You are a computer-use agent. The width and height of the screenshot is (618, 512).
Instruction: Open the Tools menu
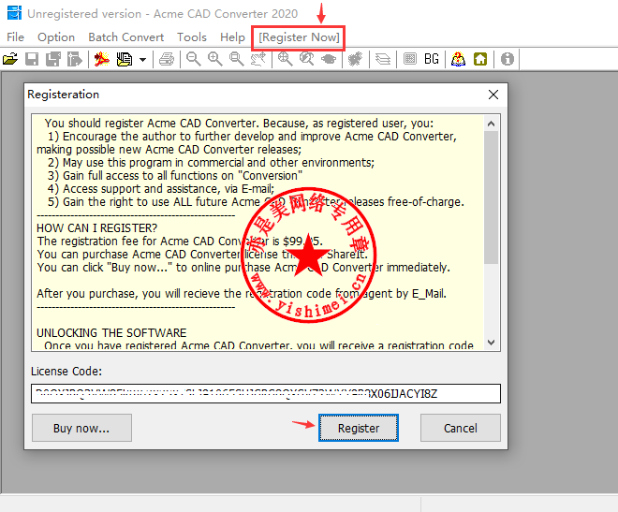pyautogui.click(x=192, y=37)
